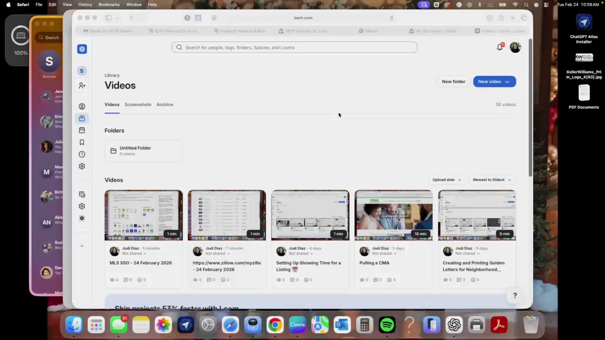Image resolution: width=605 pixels, height=340 pixels.
Task: Click the views eye icon under MLS SSO
Action: click(112, 280)
